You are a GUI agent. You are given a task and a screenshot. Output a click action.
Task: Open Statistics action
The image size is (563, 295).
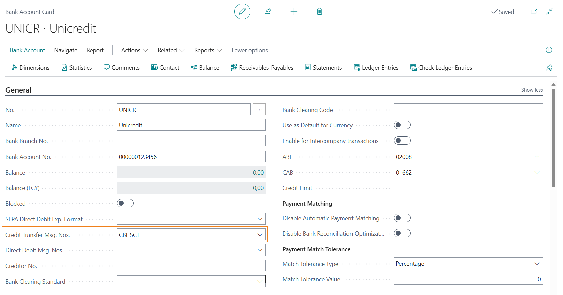click(x=77, y=68)
